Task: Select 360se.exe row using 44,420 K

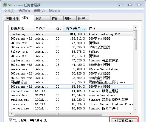Action: tap(71, 65)
